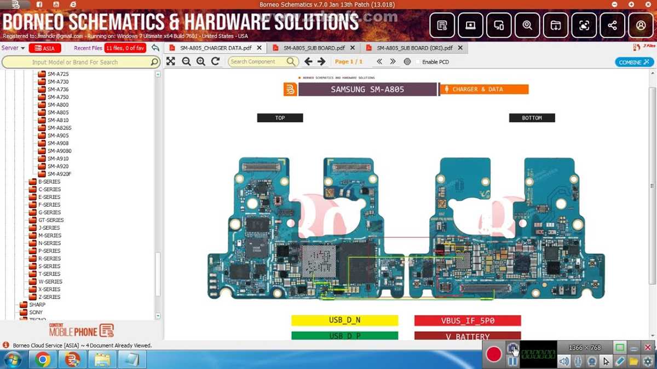Screen dimensions: 657x369
Task: Switch to SM-A805_SUB BOARD (ORI).pdf tab
Action: (x=414, y=48)
